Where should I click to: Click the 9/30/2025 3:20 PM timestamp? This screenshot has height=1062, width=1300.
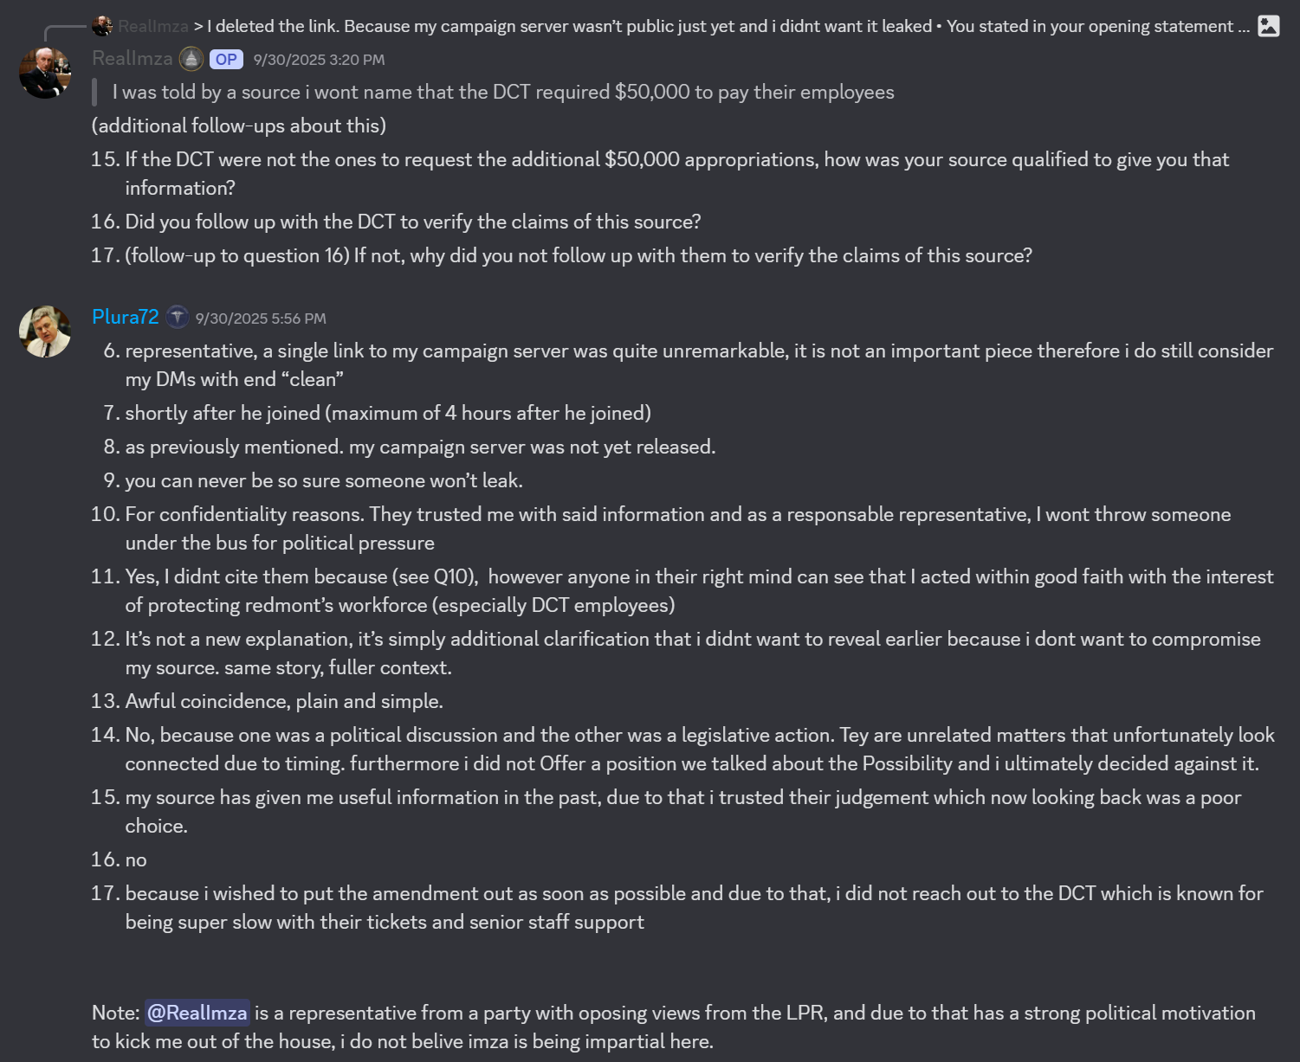(x=319, y=60)
